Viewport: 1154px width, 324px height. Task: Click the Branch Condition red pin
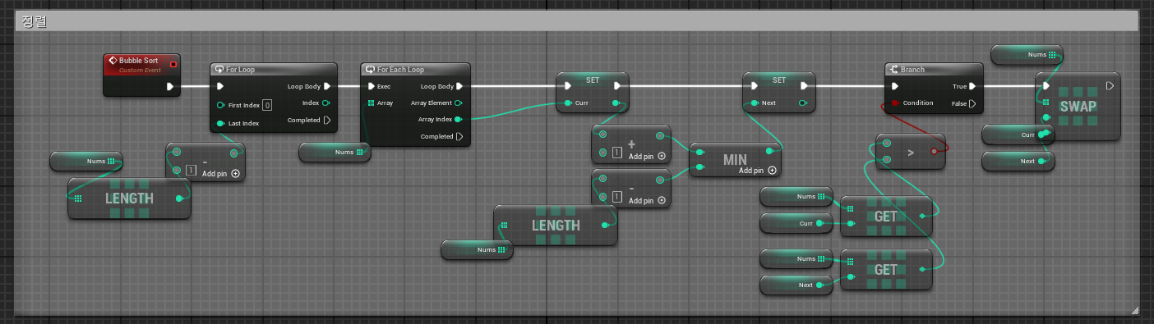coord(895,103)
